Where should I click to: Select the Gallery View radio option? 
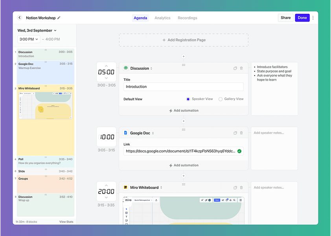221,99
